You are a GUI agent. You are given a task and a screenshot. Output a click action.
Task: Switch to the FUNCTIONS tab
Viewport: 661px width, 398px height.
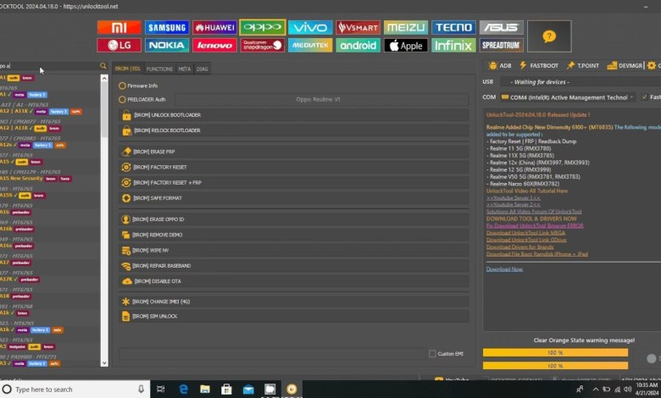pyautogui.click(x=159, y=69)
